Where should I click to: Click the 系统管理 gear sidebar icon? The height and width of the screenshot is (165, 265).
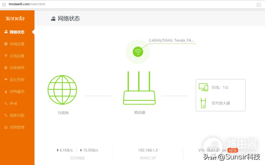[x=6, y=127]
